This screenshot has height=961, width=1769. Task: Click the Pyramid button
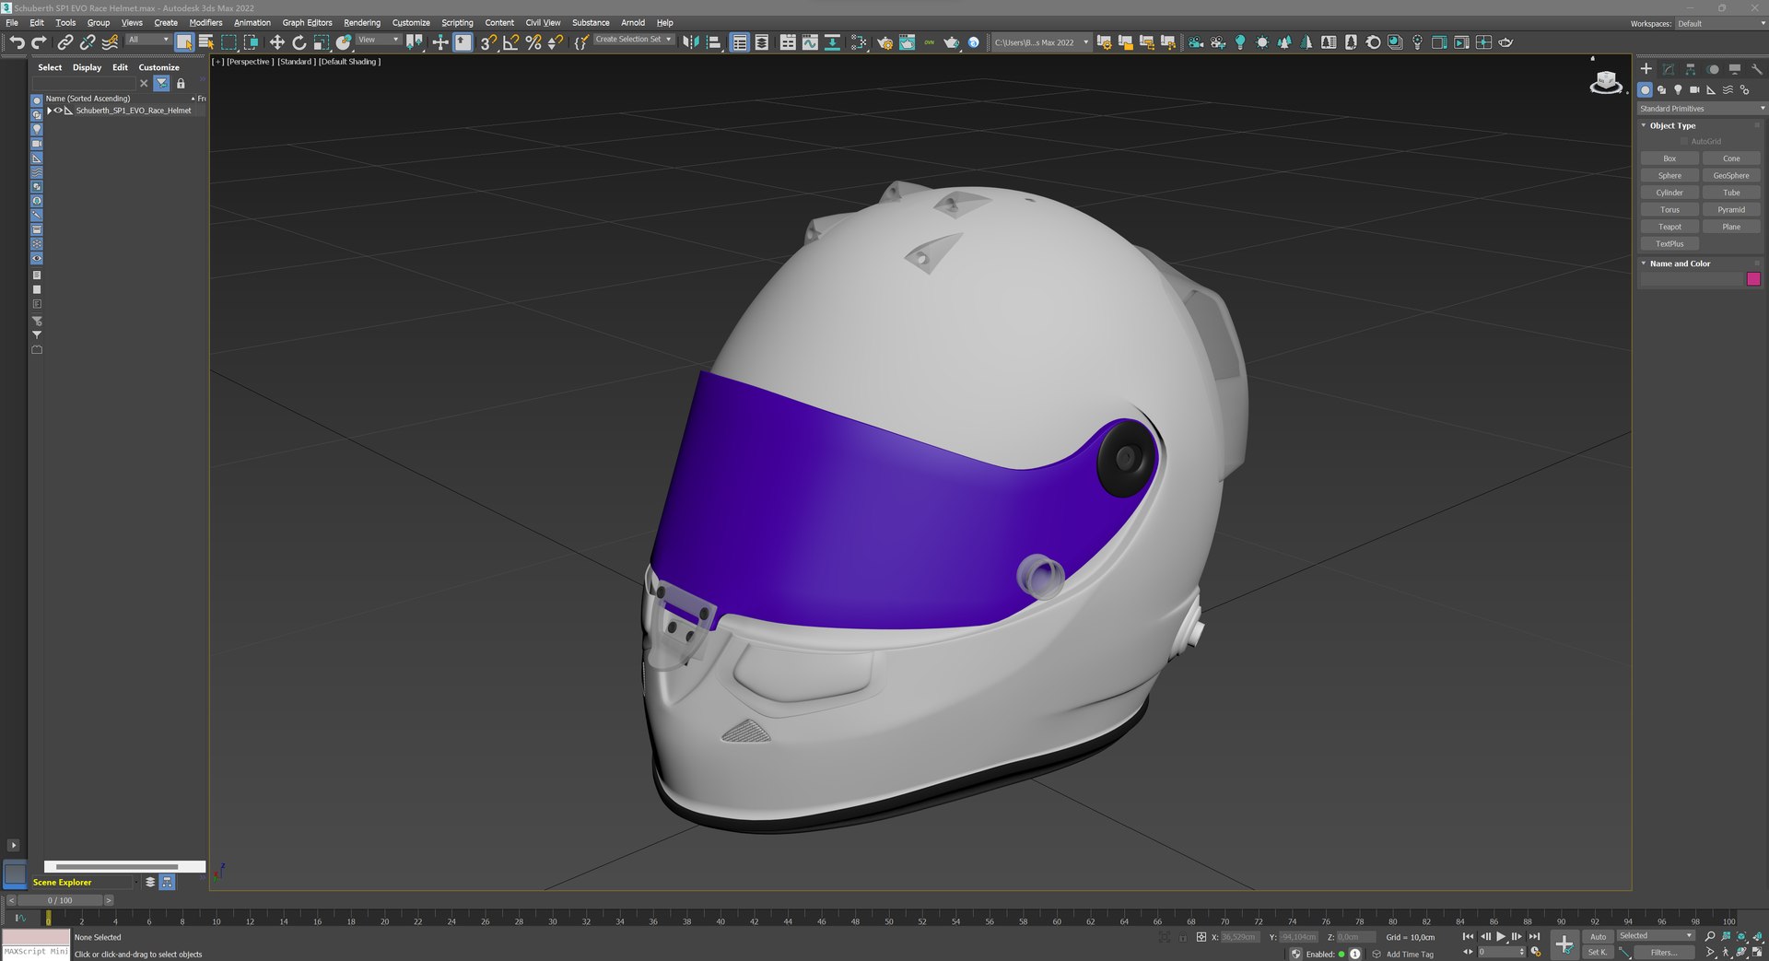click(1731, 210)
